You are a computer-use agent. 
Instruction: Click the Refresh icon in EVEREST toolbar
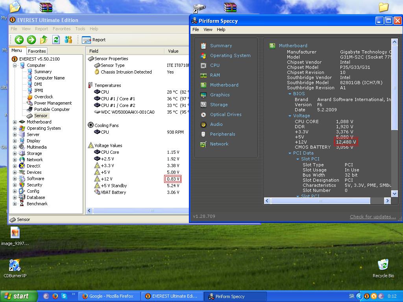click(x=56, y=40)
